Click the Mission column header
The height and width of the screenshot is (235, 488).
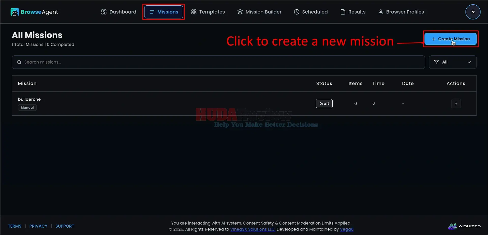(x=27, y=83)
